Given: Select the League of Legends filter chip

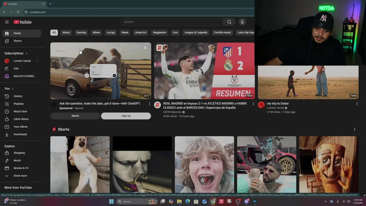Looking at the screenshot, I should pos(196,32).
